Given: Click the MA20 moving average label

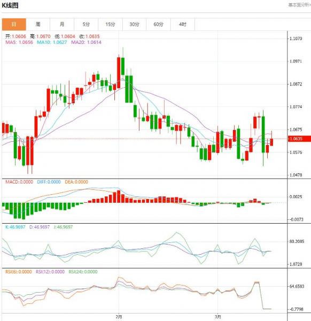Looking at the screenshot, I should tap(86, 42).
